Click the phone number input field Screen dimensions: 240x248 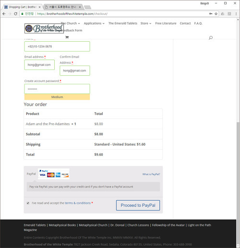point(57,47)
